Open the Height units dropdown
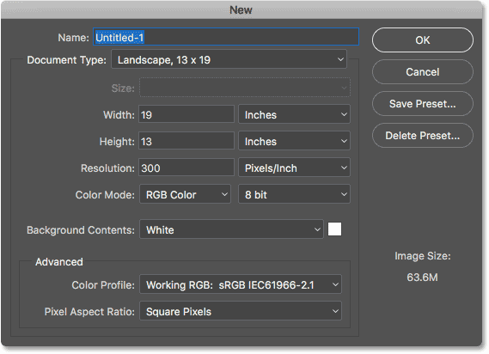The image size is (489, 354). coord(294,141)
